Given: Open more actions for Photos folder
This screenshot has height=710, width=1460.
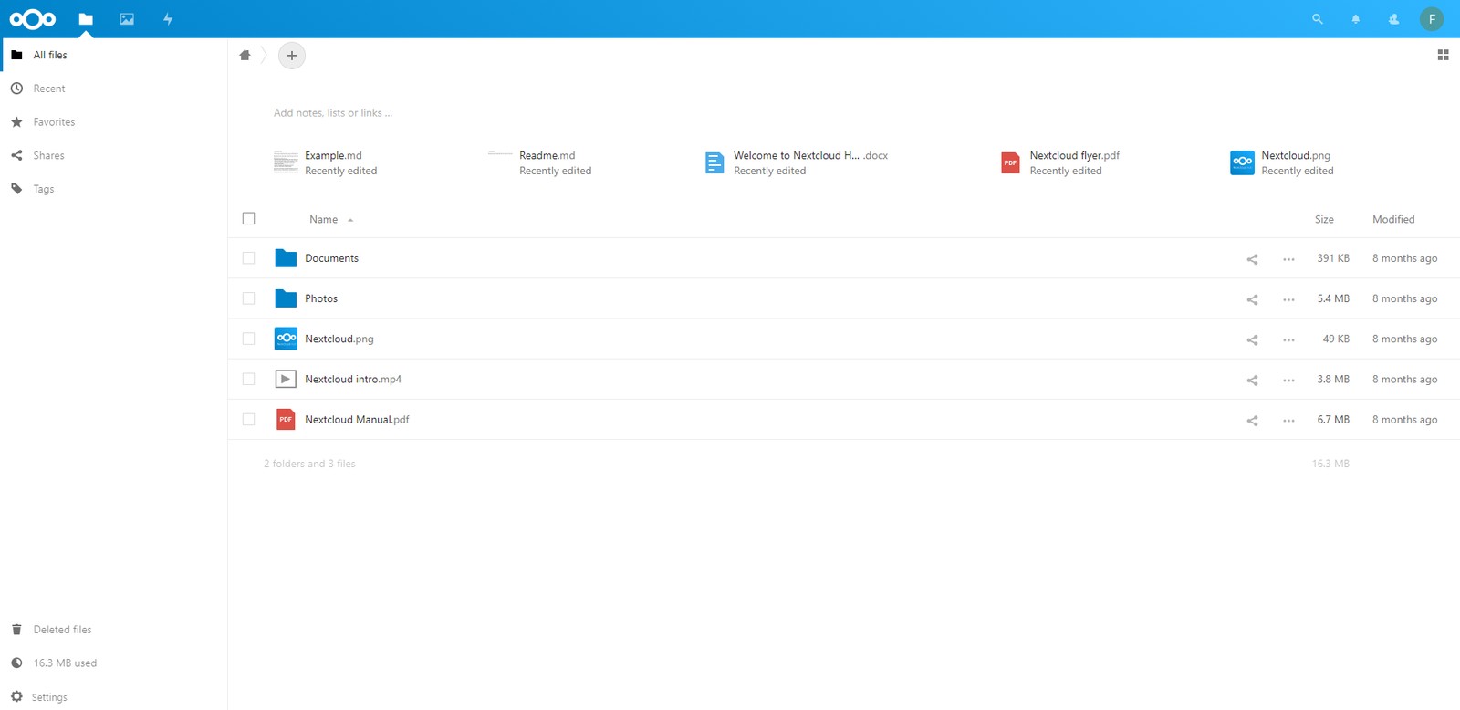Looking at the screenshot, I should 1288,299.
